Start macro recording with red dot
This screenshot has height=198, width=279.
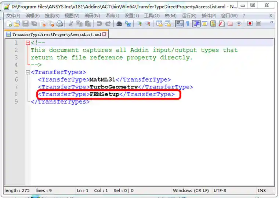coord(250,23)
